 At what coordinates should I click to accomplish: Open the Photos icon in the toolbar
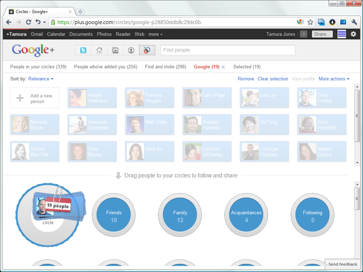pyautogui.click(x=115, y=50)
